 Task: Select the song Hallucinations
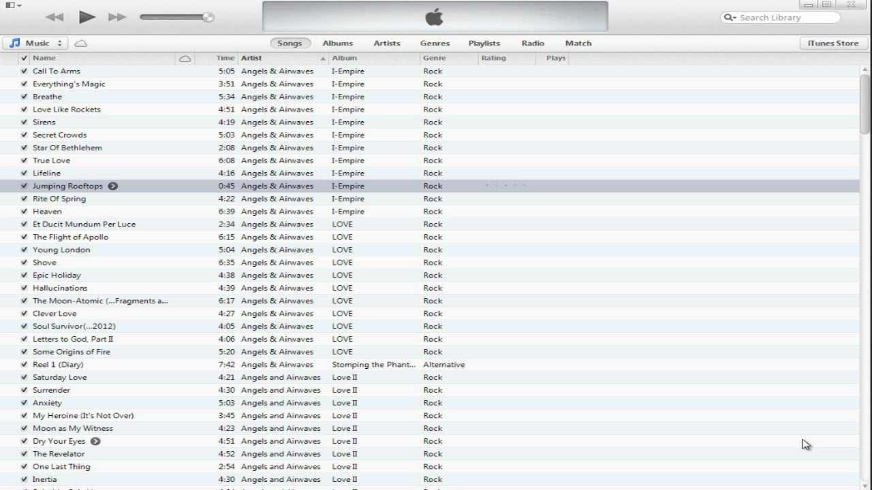click(60, 288)
